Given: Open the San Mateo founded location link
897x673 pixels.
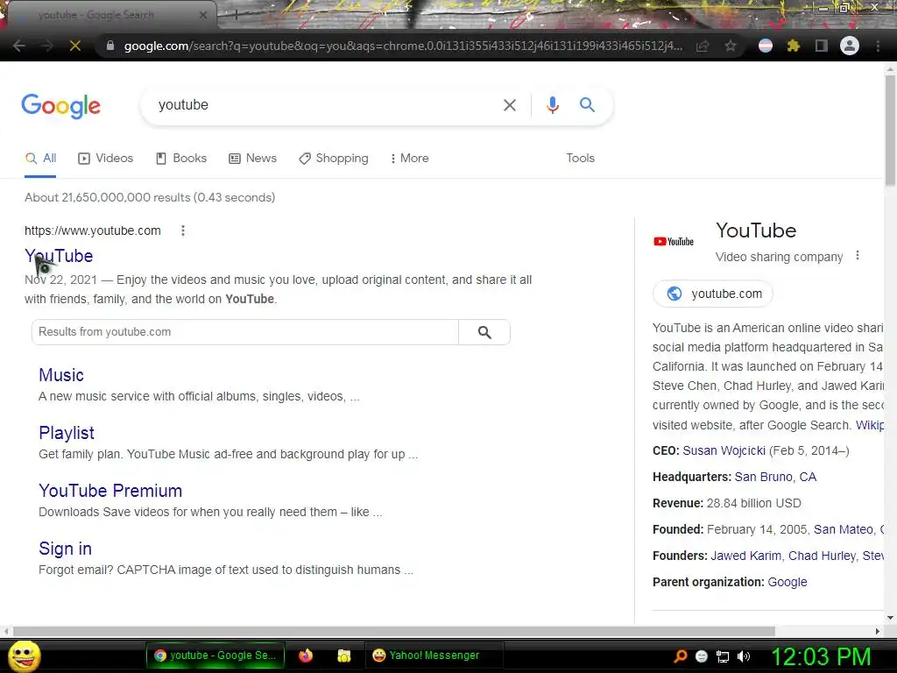Looking at the screenshot, I should tap(844, 529).
